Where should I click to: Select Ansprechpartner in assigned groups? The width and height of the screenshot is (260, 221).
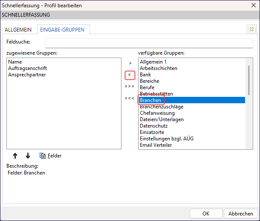[27, 75]
